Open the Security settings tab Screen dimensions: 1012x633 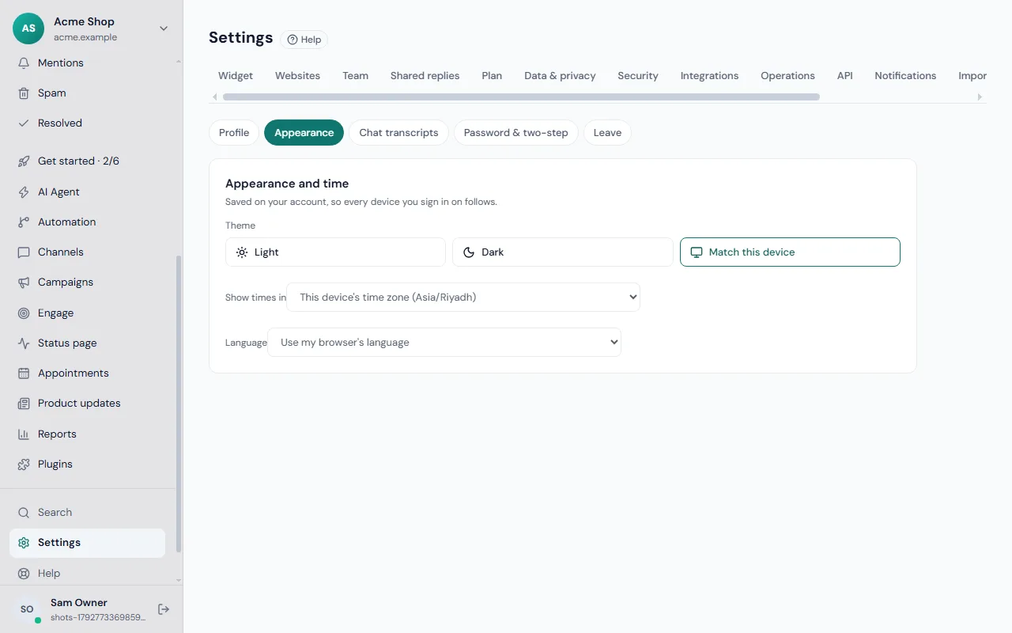[x=638, y=75]
